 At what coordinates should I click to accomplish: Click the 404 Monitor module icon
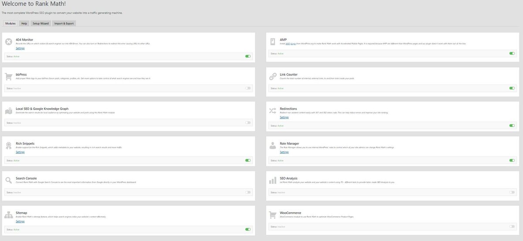[x=8, y=42]
